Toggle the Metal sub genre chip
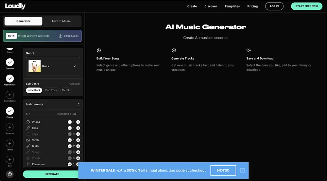The width and height of the screenshot is (327, 181). 65,90
